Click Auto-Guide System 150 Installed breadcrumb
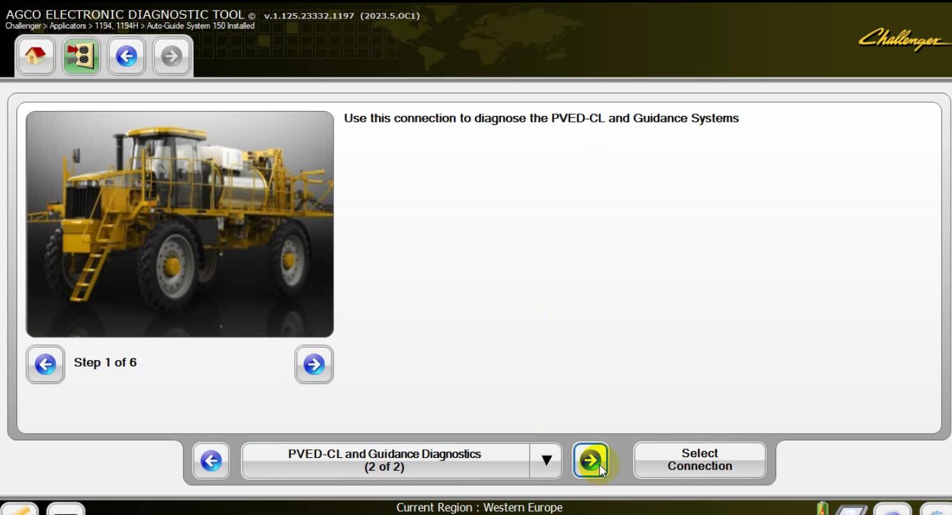Viewport: 952px width, 515px height. (201, 26)
